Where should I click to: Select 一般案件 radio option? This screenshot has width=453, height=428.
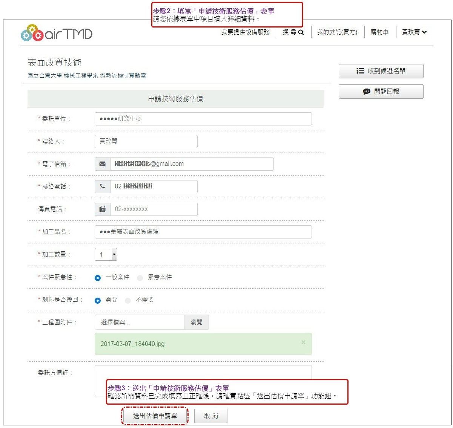[98, 278]
